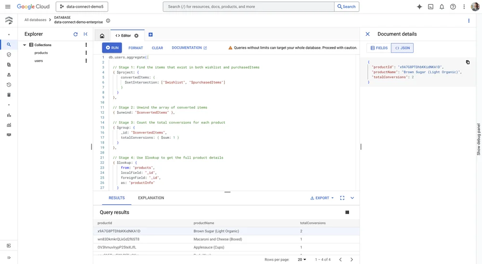Screen dimensions: 482x264
Task: Switch to the EXPLANATION tab
Action: [151, 198]
